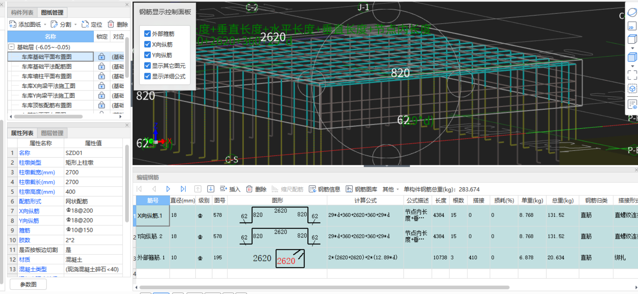Screen dimensions: 638x294
Task: Click the solid blue cube display icon
Action: point(632,57)
